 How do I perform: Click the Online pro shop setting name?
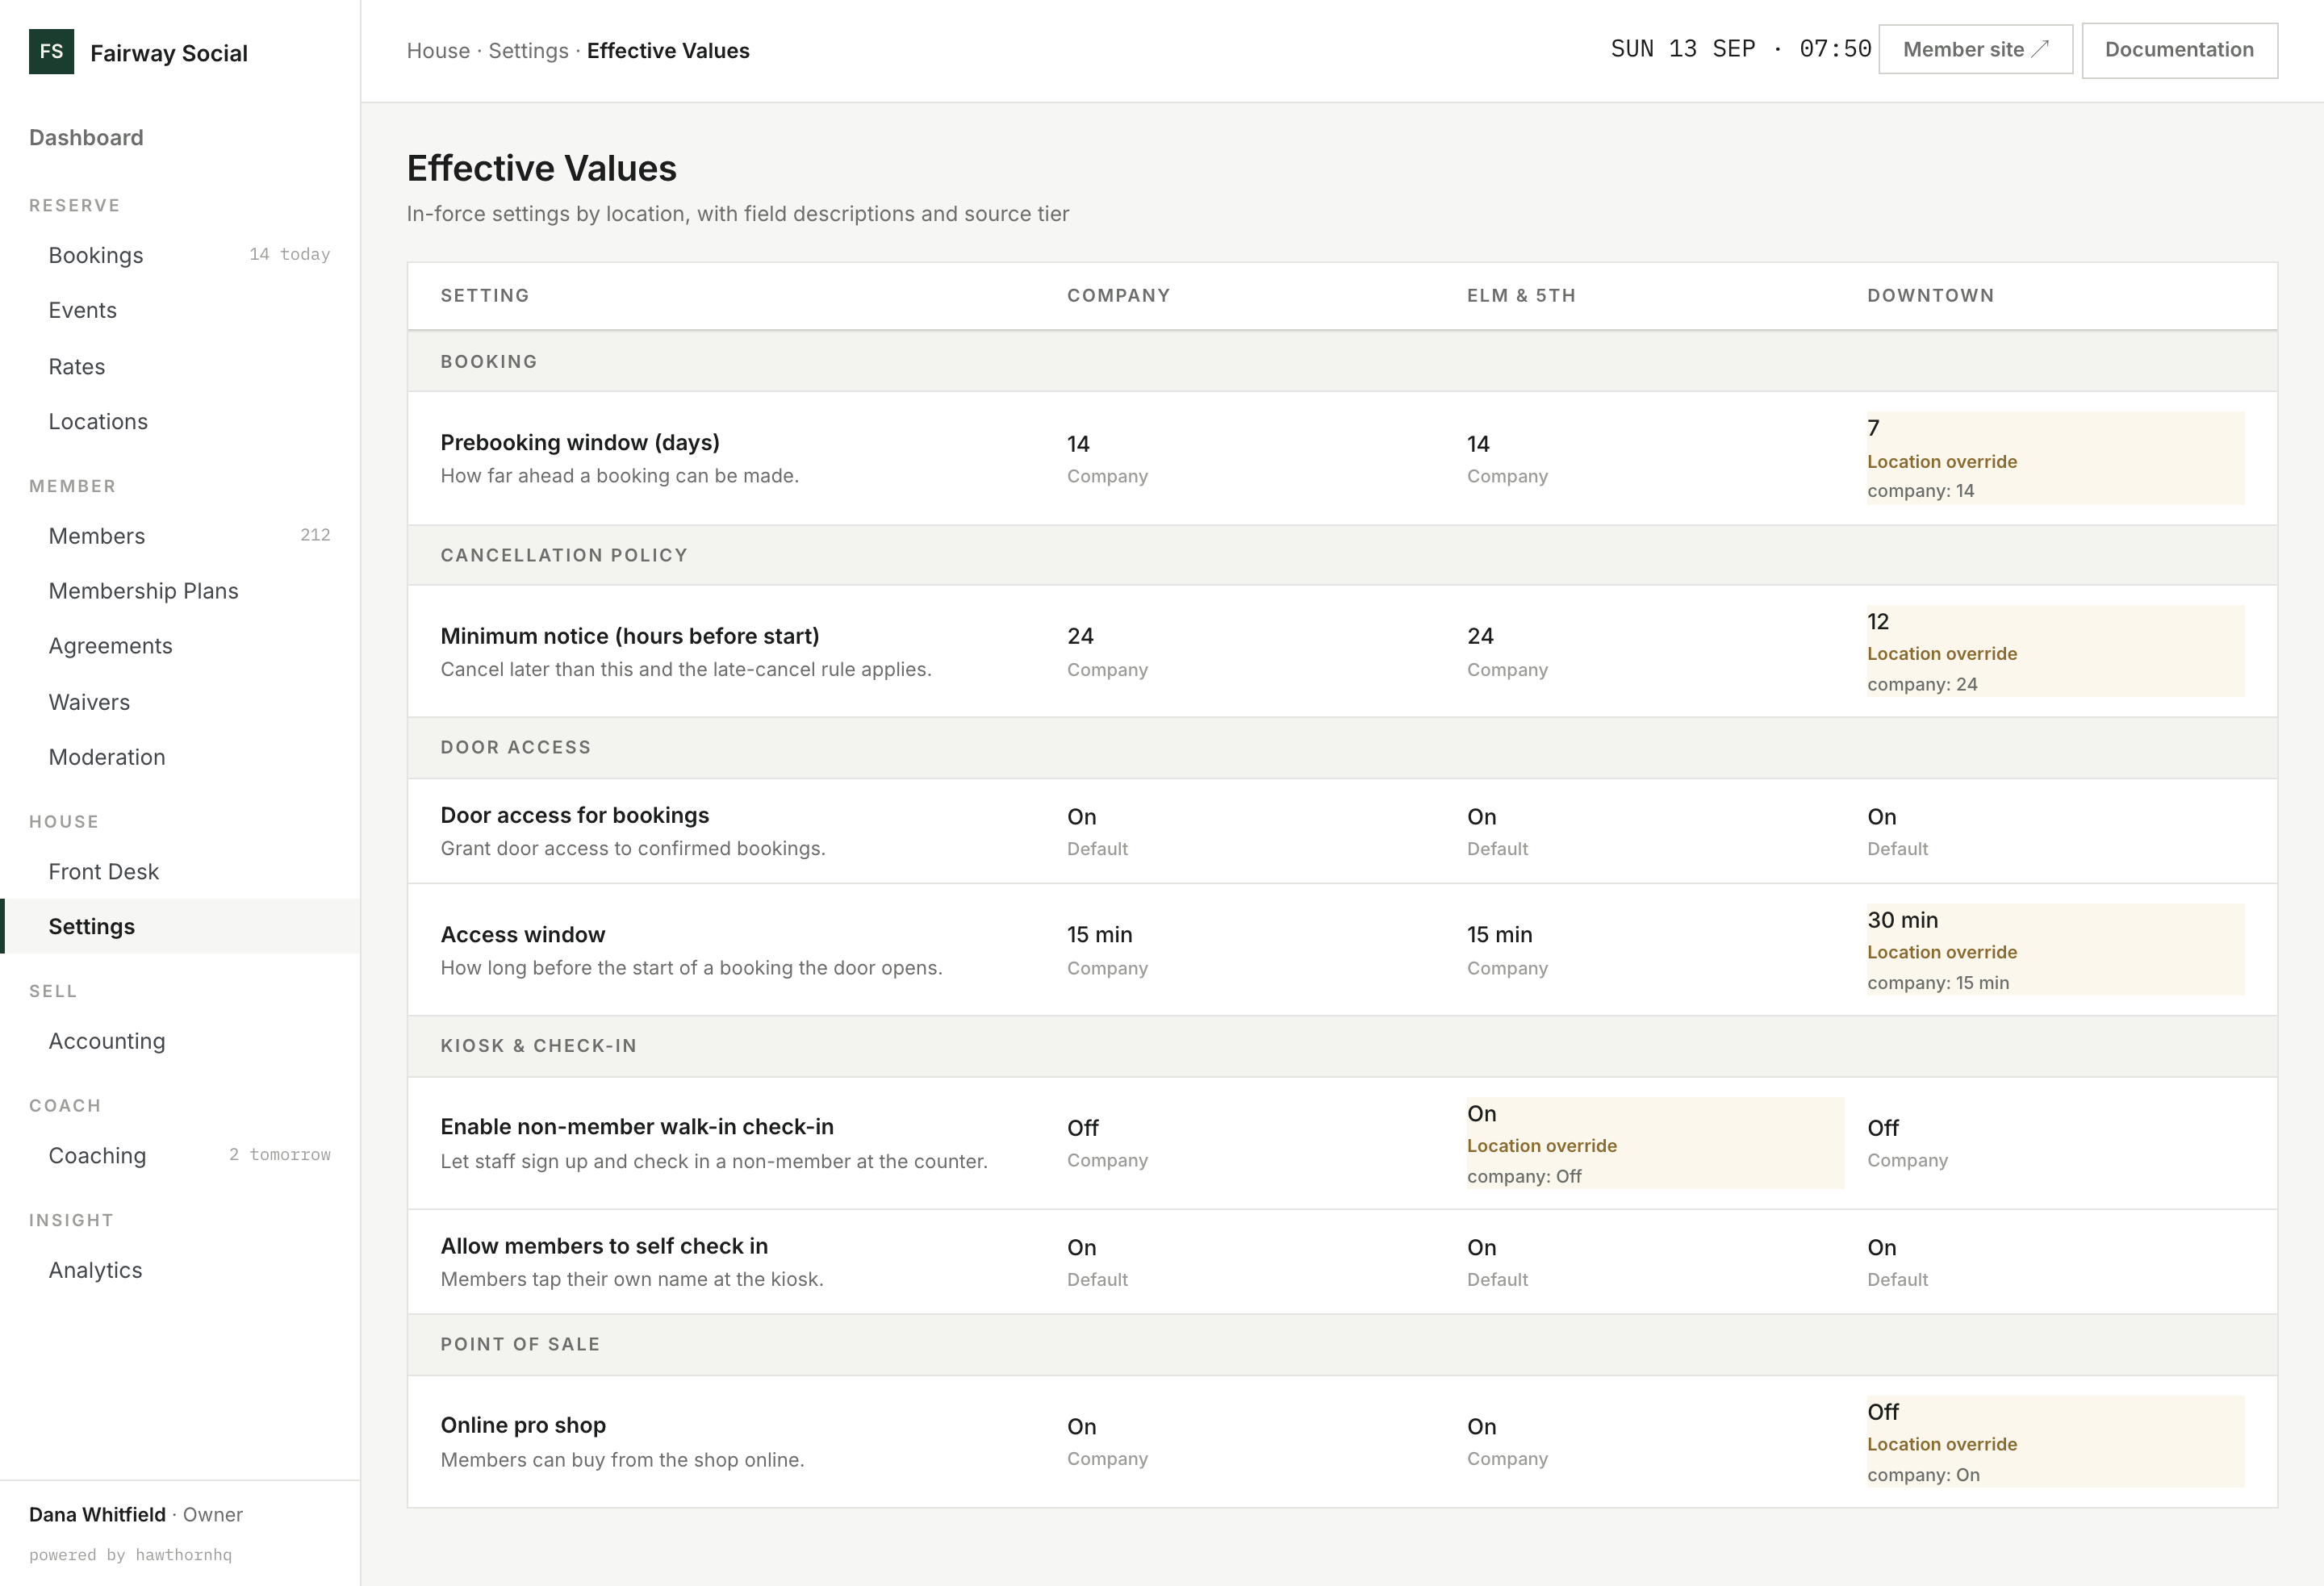(x=523, y=1425)
